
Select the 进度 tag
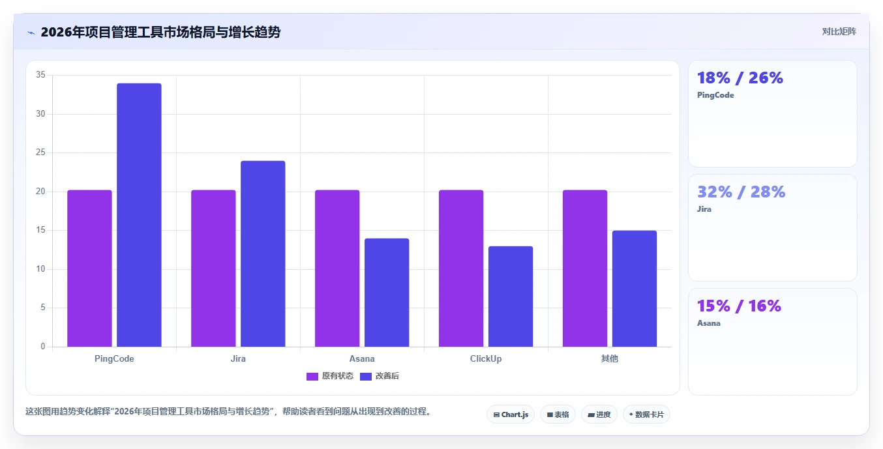pos(599,414)
